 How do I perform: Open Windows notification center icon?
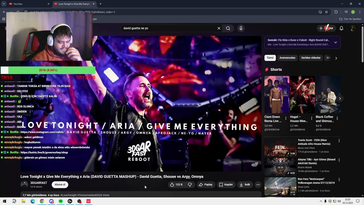click(x=358, y=201)
